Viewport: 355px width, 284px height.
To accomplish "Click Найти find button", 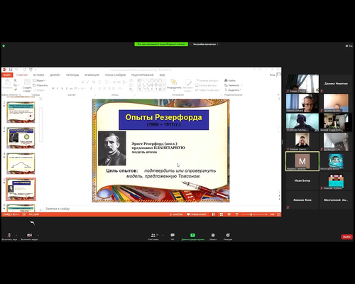I will 230,80.
